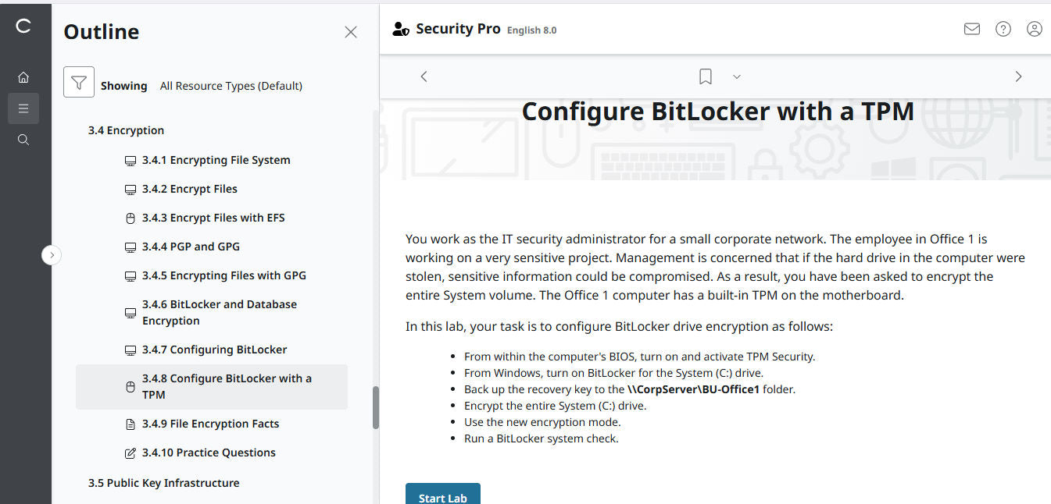This screenshot has width=1051, height=504.
Task: Open the Search icon in the sidebar
Action: point(23,139)
